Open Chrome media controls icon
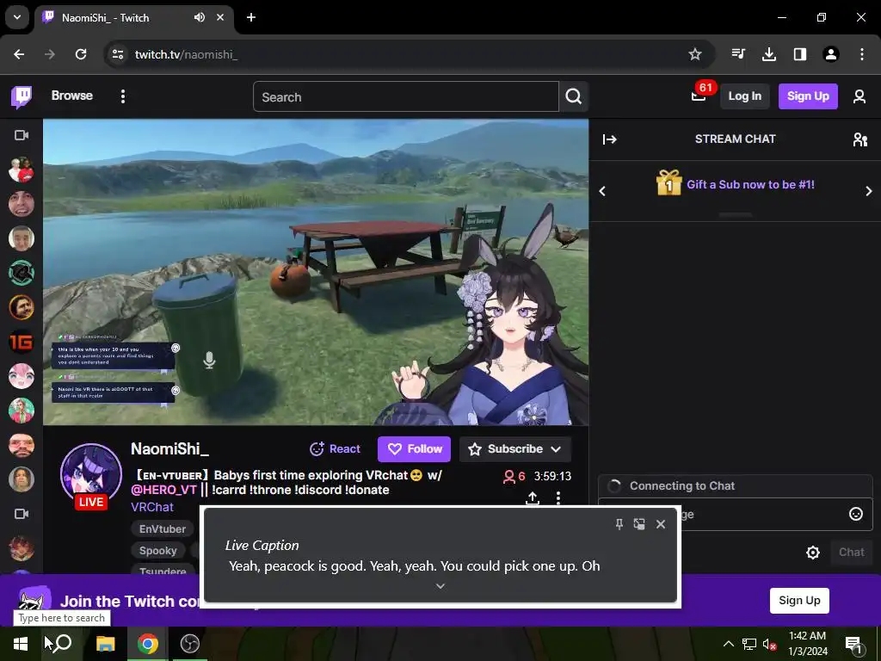Viewport: 881px width, 661px height. [x=738, y=54]
